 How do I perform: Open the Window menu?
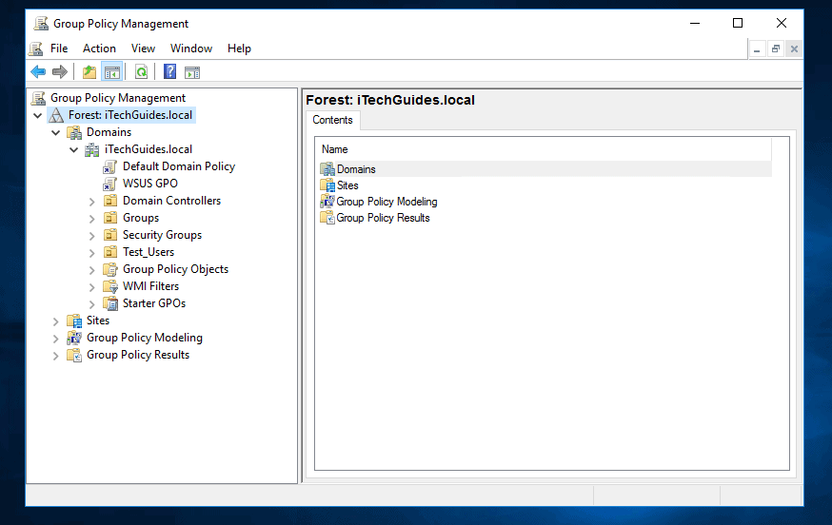point(191,49)
